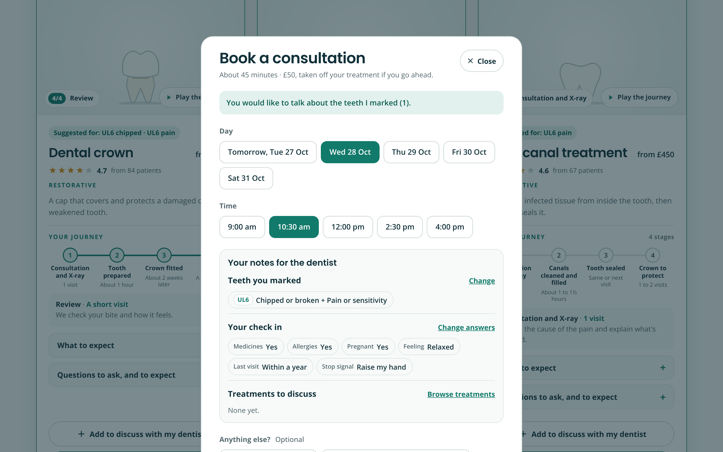The image size is (723, 452).
Task: Click the UL6 tooth badge
Action: click(x=243, y=300)
